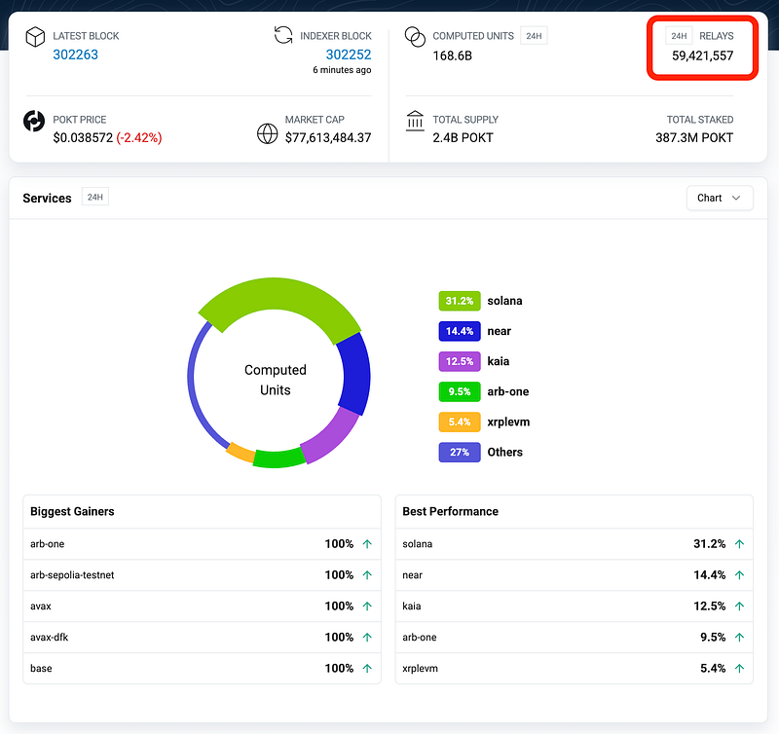Open the Chart view dropdown
This screenshot has height=734, width=779.
pos(720,199)
